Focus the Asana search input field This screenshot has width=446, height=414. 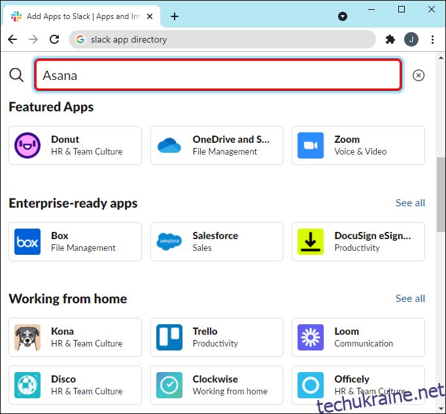click(218, 75)
